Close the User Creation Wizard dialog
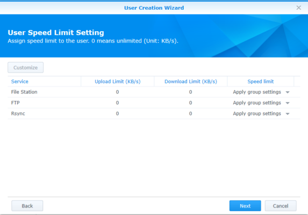The height and width of the screenshot is (215, 308). pyautogui.click(x=298, y=8)
